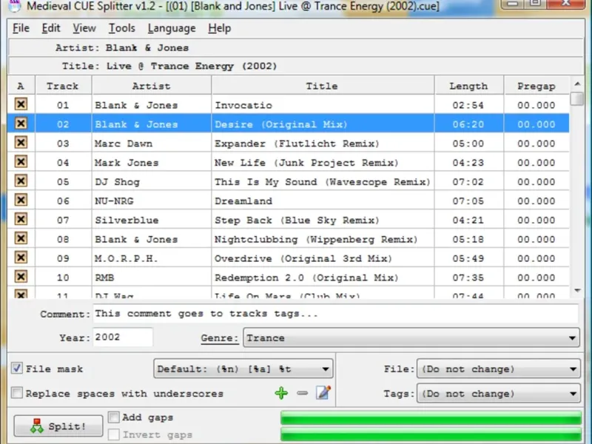The image size is (592, 444).
Task: Click the upper green progress bar
Action: click(431, 418)
